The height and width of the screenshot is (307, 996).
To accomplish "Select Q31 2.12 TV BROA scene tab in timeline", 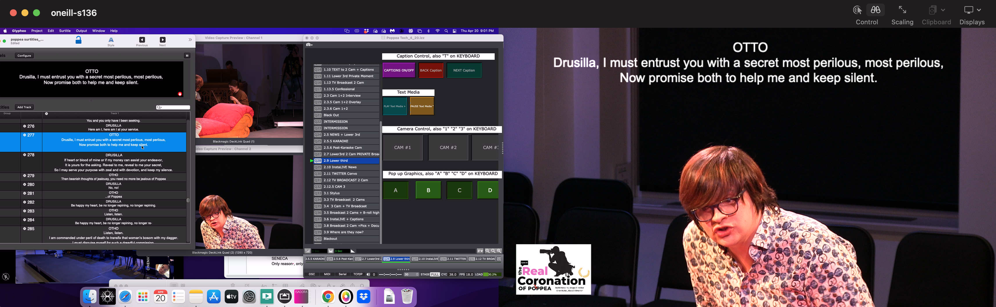I will [482, 259].
